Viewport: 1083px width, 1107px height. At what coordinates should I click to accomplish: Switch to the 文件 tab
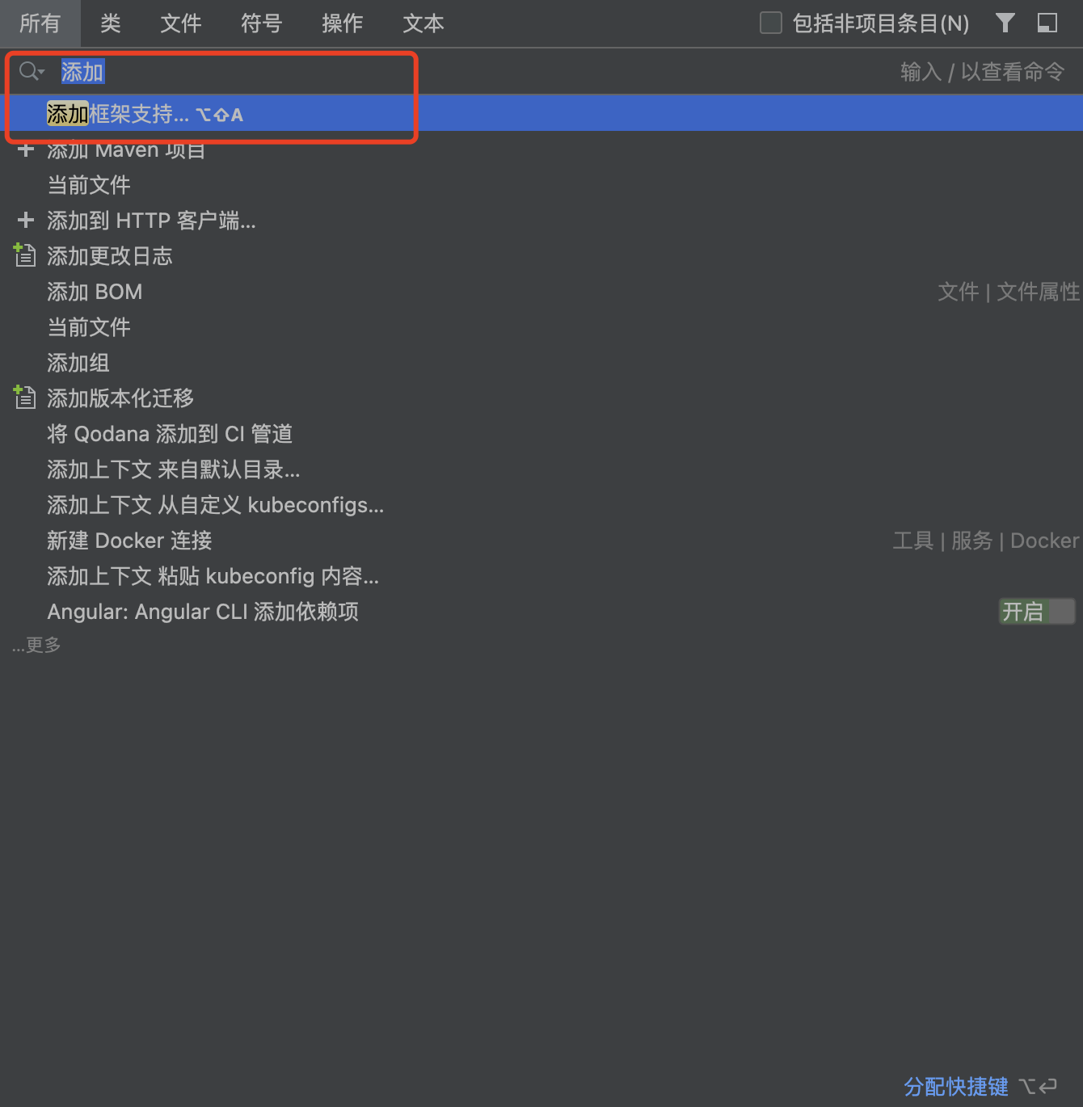tap(181, 23)
